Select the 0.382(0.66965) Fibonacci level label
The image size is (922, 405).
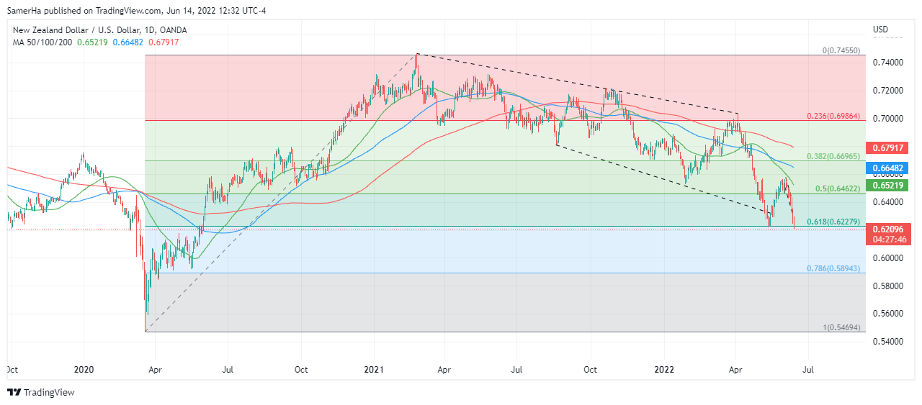(x=833, y=156)
